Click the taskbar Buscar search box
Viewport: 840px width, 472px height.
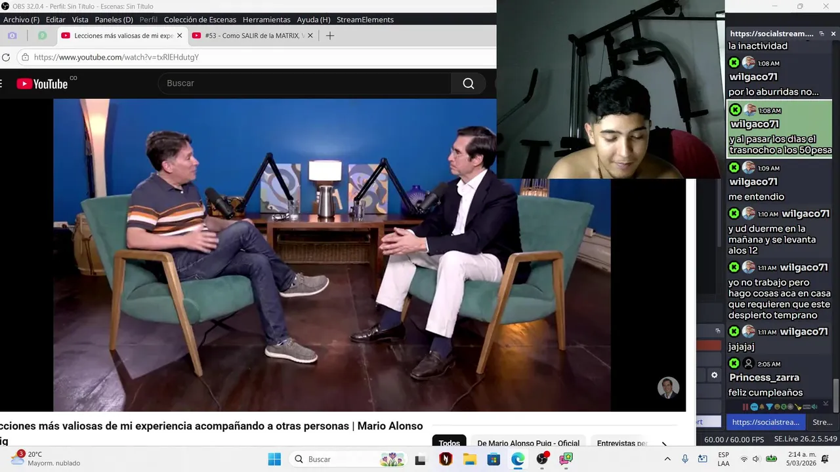point(349,459)
